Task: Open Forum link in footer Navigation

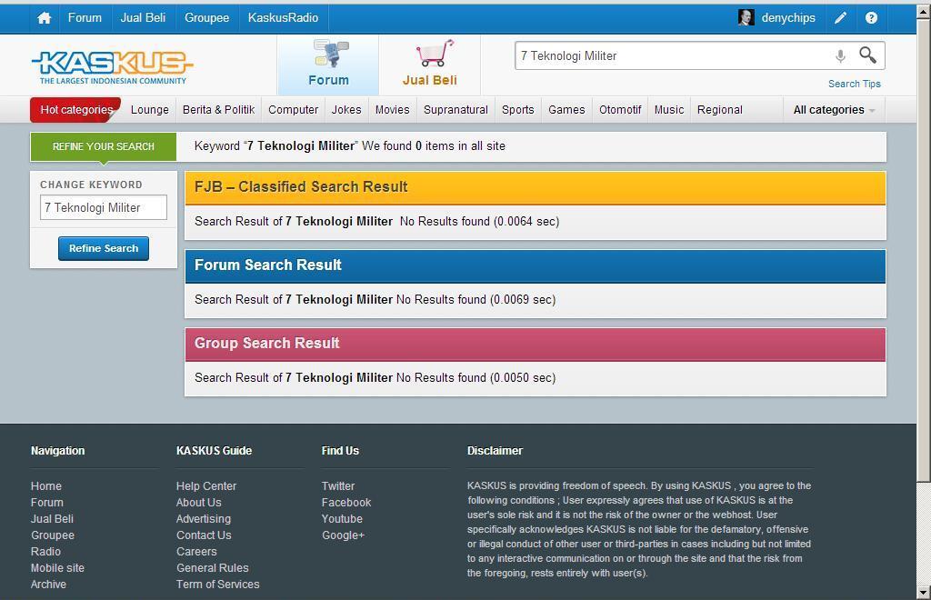Action: 47,502
